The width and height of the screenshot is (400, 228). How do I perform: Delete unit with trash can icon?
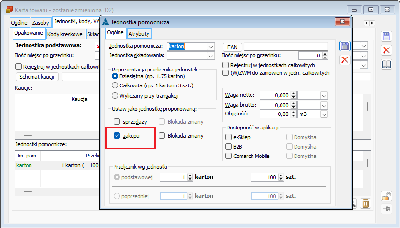tap(365, 203)
